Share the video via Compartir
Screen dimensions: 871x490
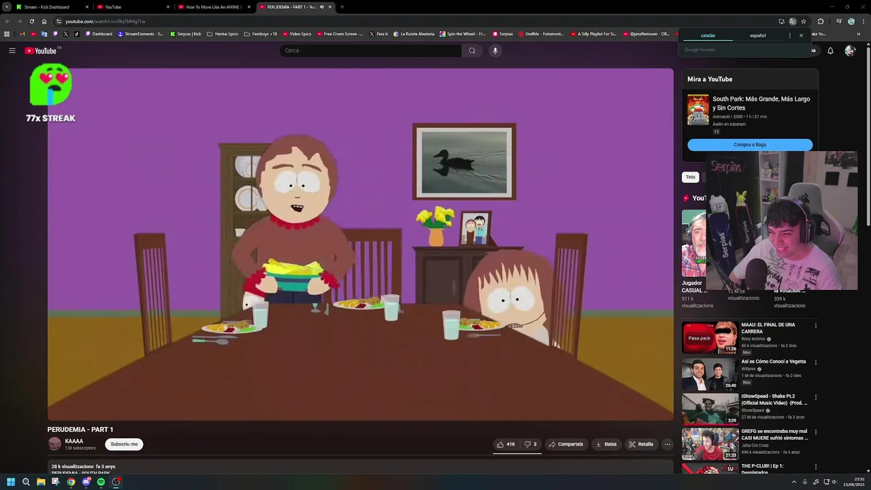tap(566, 444)
